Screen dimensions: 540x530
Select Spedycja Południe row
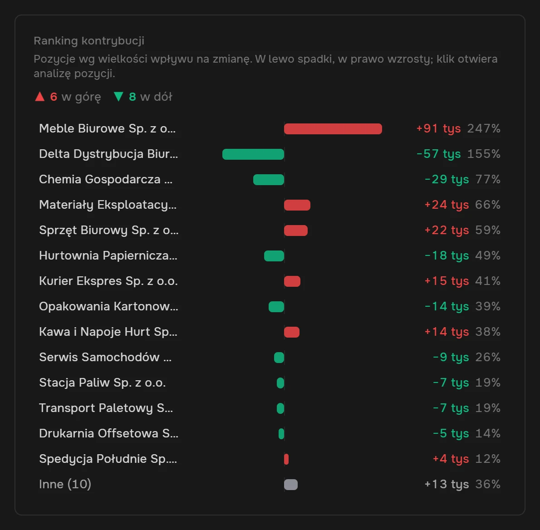(x=270, y=459)
